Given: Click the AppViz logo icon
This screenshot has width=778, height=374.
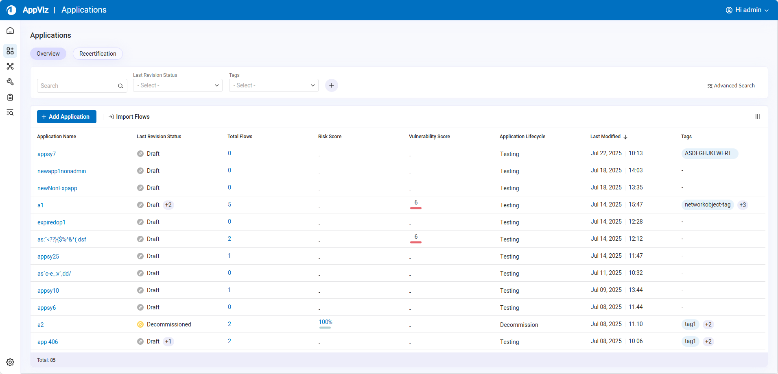Looking at the screenshot, I should pyautogui.click(x=11, y=10).
